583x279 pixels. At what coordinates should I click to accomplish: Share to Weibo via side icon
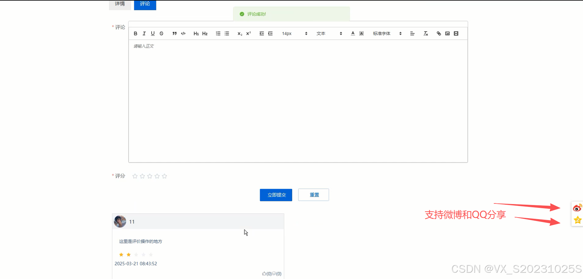[577, 208]
